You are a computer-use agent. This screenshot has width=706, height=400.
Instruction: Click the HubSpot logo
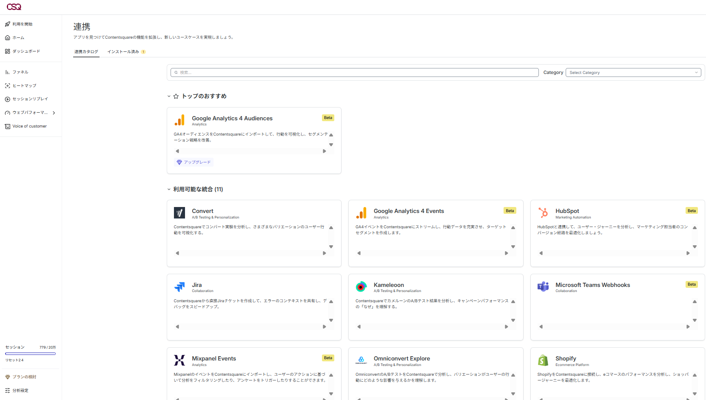coord(543,213)
